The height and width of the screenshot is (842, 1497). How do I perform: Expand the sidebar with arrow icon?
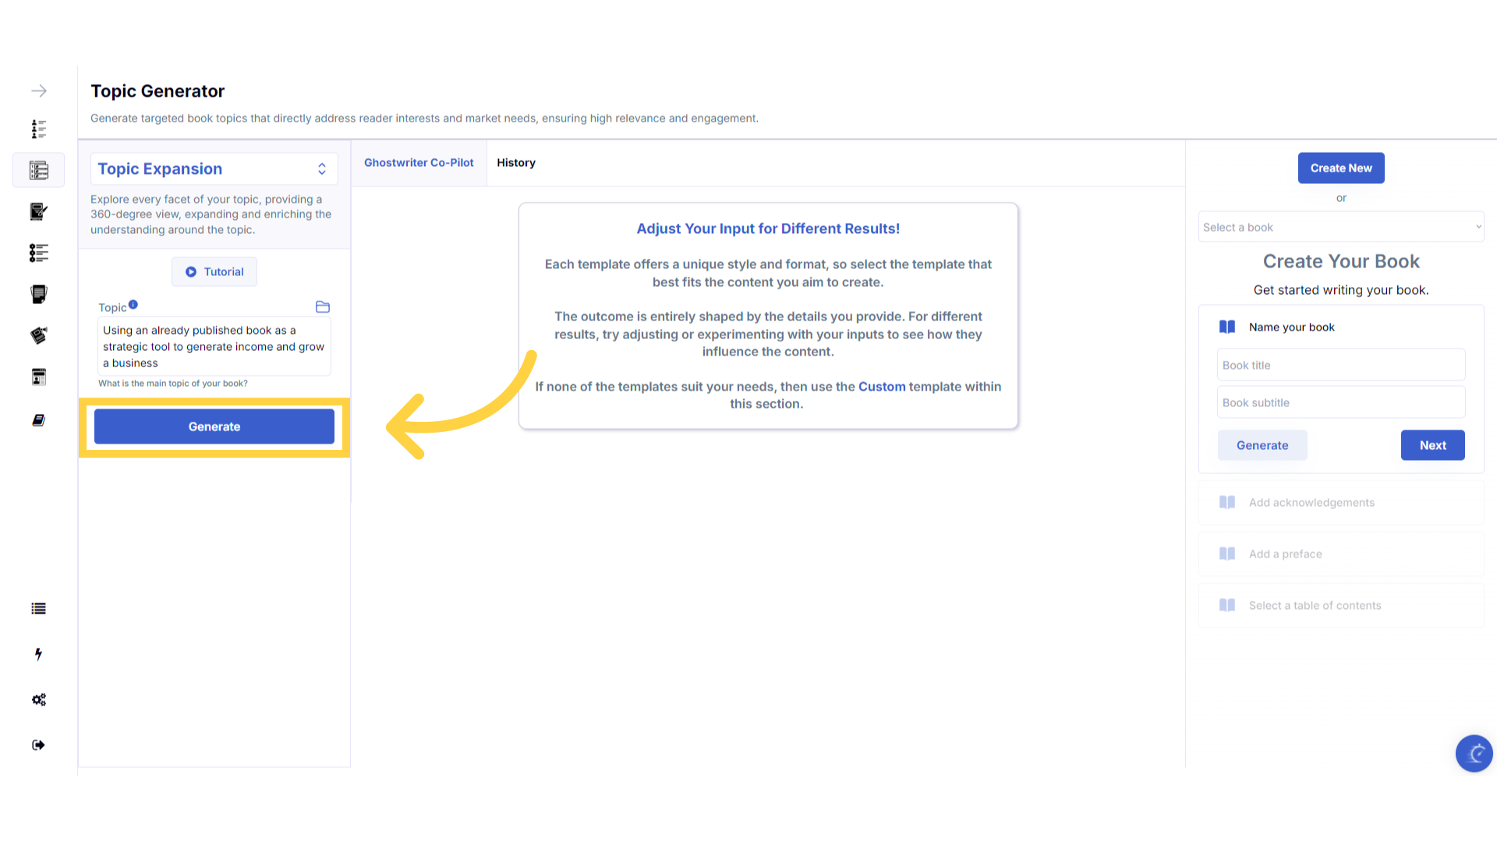[x=38, y=91]
